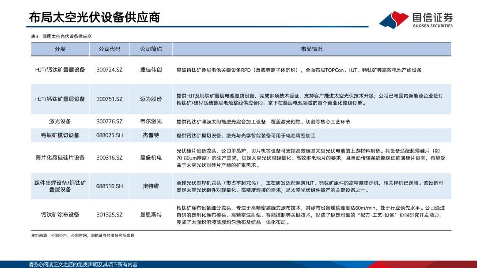
Task: Click the 公司代码 column header
Action: (110, 49)
